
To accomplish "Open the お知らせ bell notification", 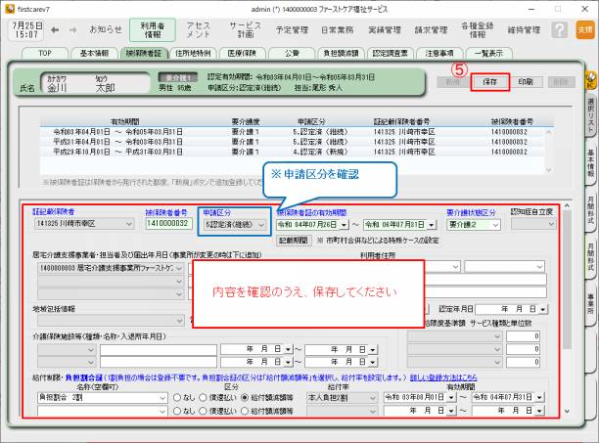I will pyautogui.click(x=106, y=30).
